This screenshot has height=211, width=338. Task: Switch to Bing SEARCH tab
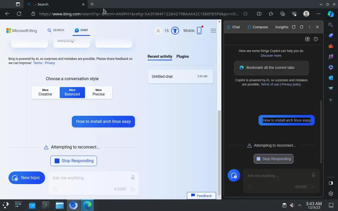56,30
